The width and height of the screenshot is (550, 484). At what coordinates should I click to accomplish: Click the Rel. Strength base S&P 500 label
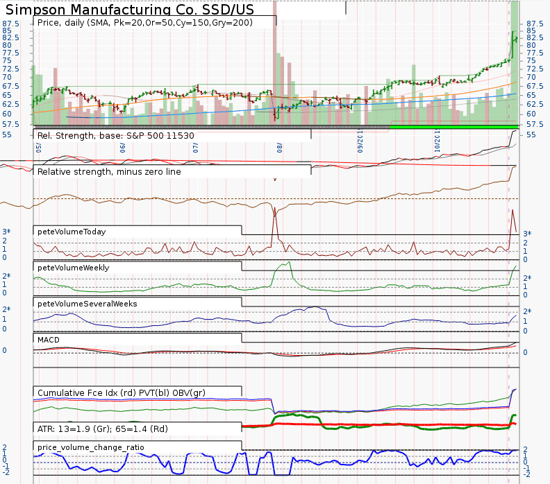pos(116,135)
